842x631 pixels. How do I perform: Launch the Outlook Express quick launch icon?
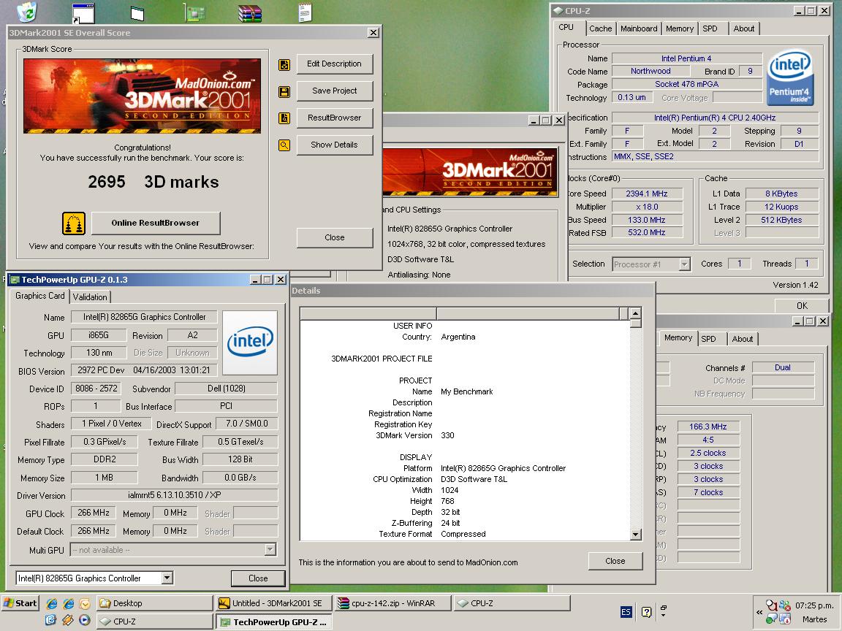(x=50, y=620)
